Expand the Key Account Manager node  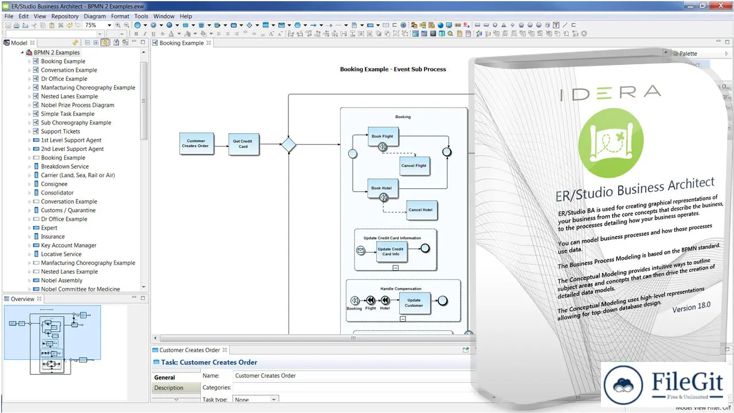coord(30,246)
